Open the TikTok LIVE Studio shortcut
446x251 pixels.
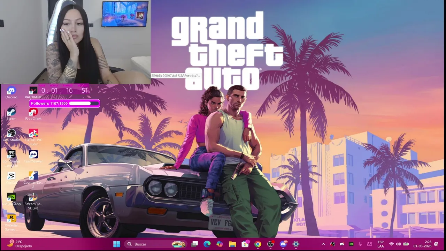[x=33, y=137]
